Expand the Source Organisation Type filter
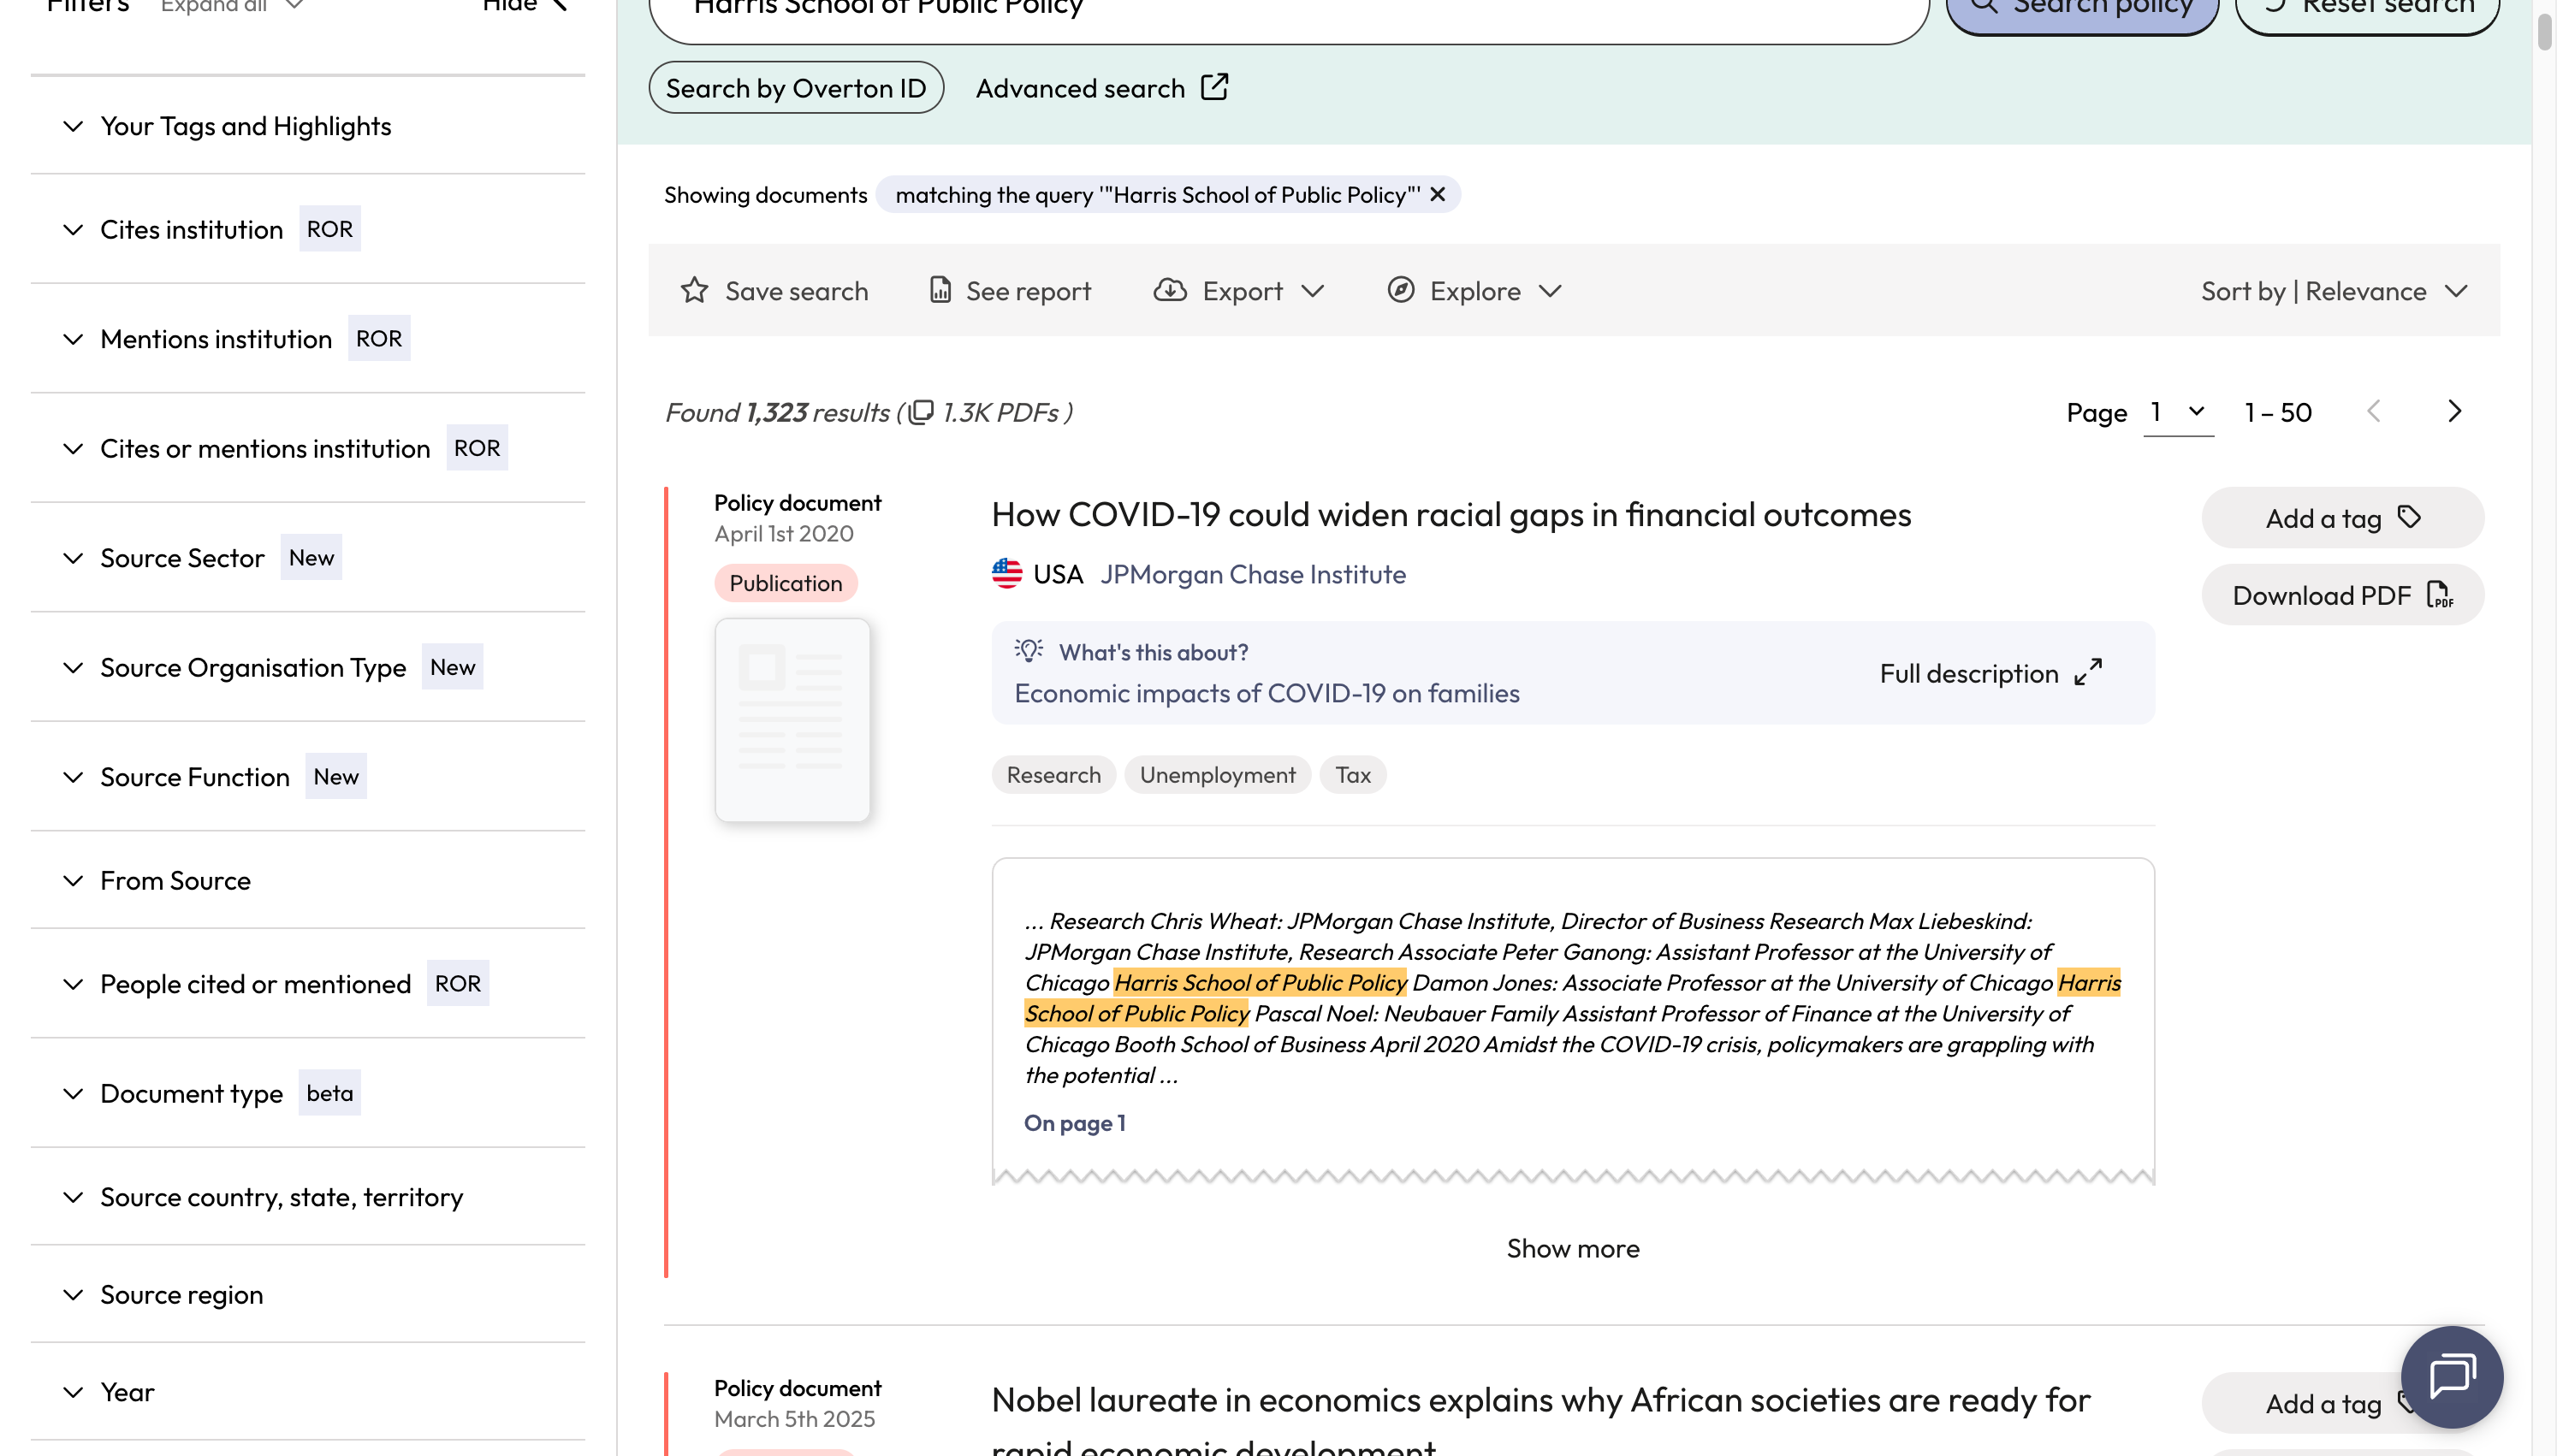This screenshot has width=2557, height=1456. (308, 667)
